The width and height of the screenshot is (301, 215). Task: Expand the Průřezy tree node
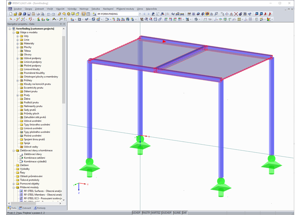pos(17,80)
